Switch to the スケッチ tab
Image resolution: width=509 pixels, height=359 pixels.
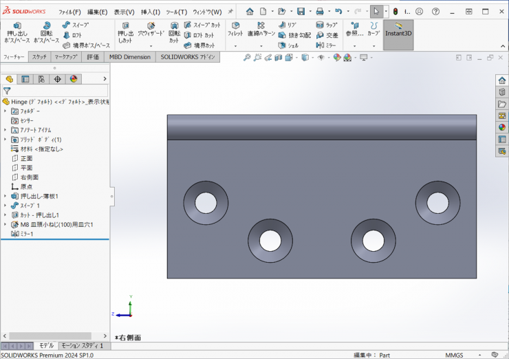tap(39, 57)
